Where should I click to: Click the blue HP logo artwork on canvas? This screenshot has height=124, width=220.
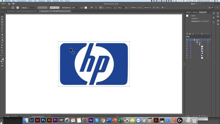click(94, 64)
